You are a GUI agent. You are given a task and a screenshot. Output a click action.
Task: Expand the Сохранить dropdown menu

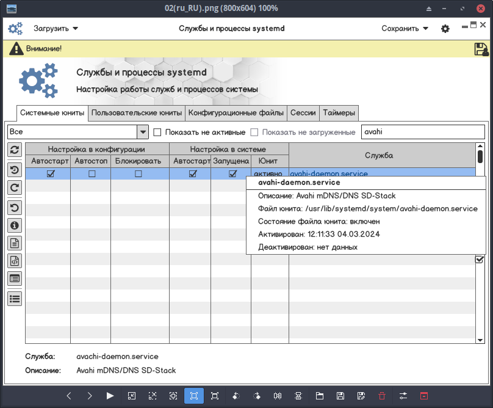[405, 29]
